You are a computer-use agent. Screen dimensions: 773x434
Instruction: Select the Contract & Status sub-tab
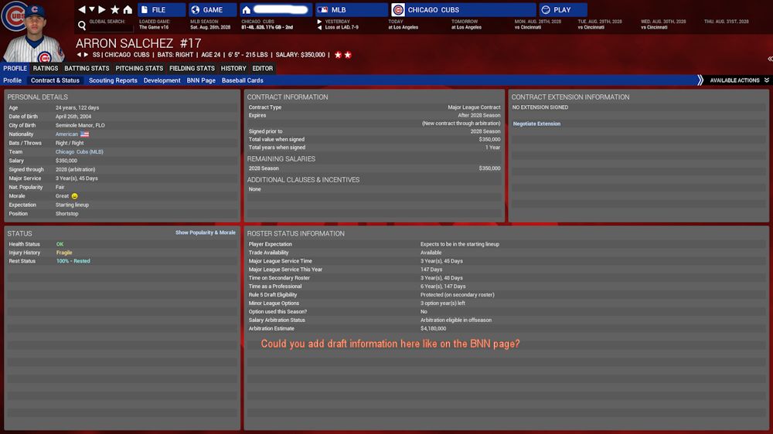pos(55,80)
